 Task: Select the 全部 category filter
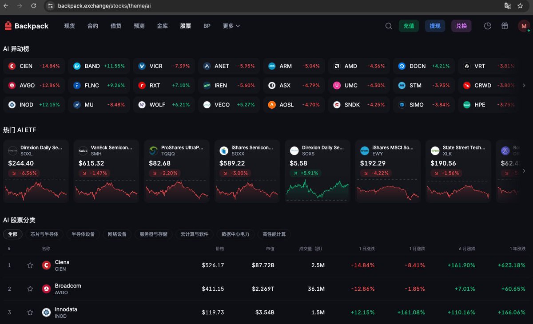[13, 234]
